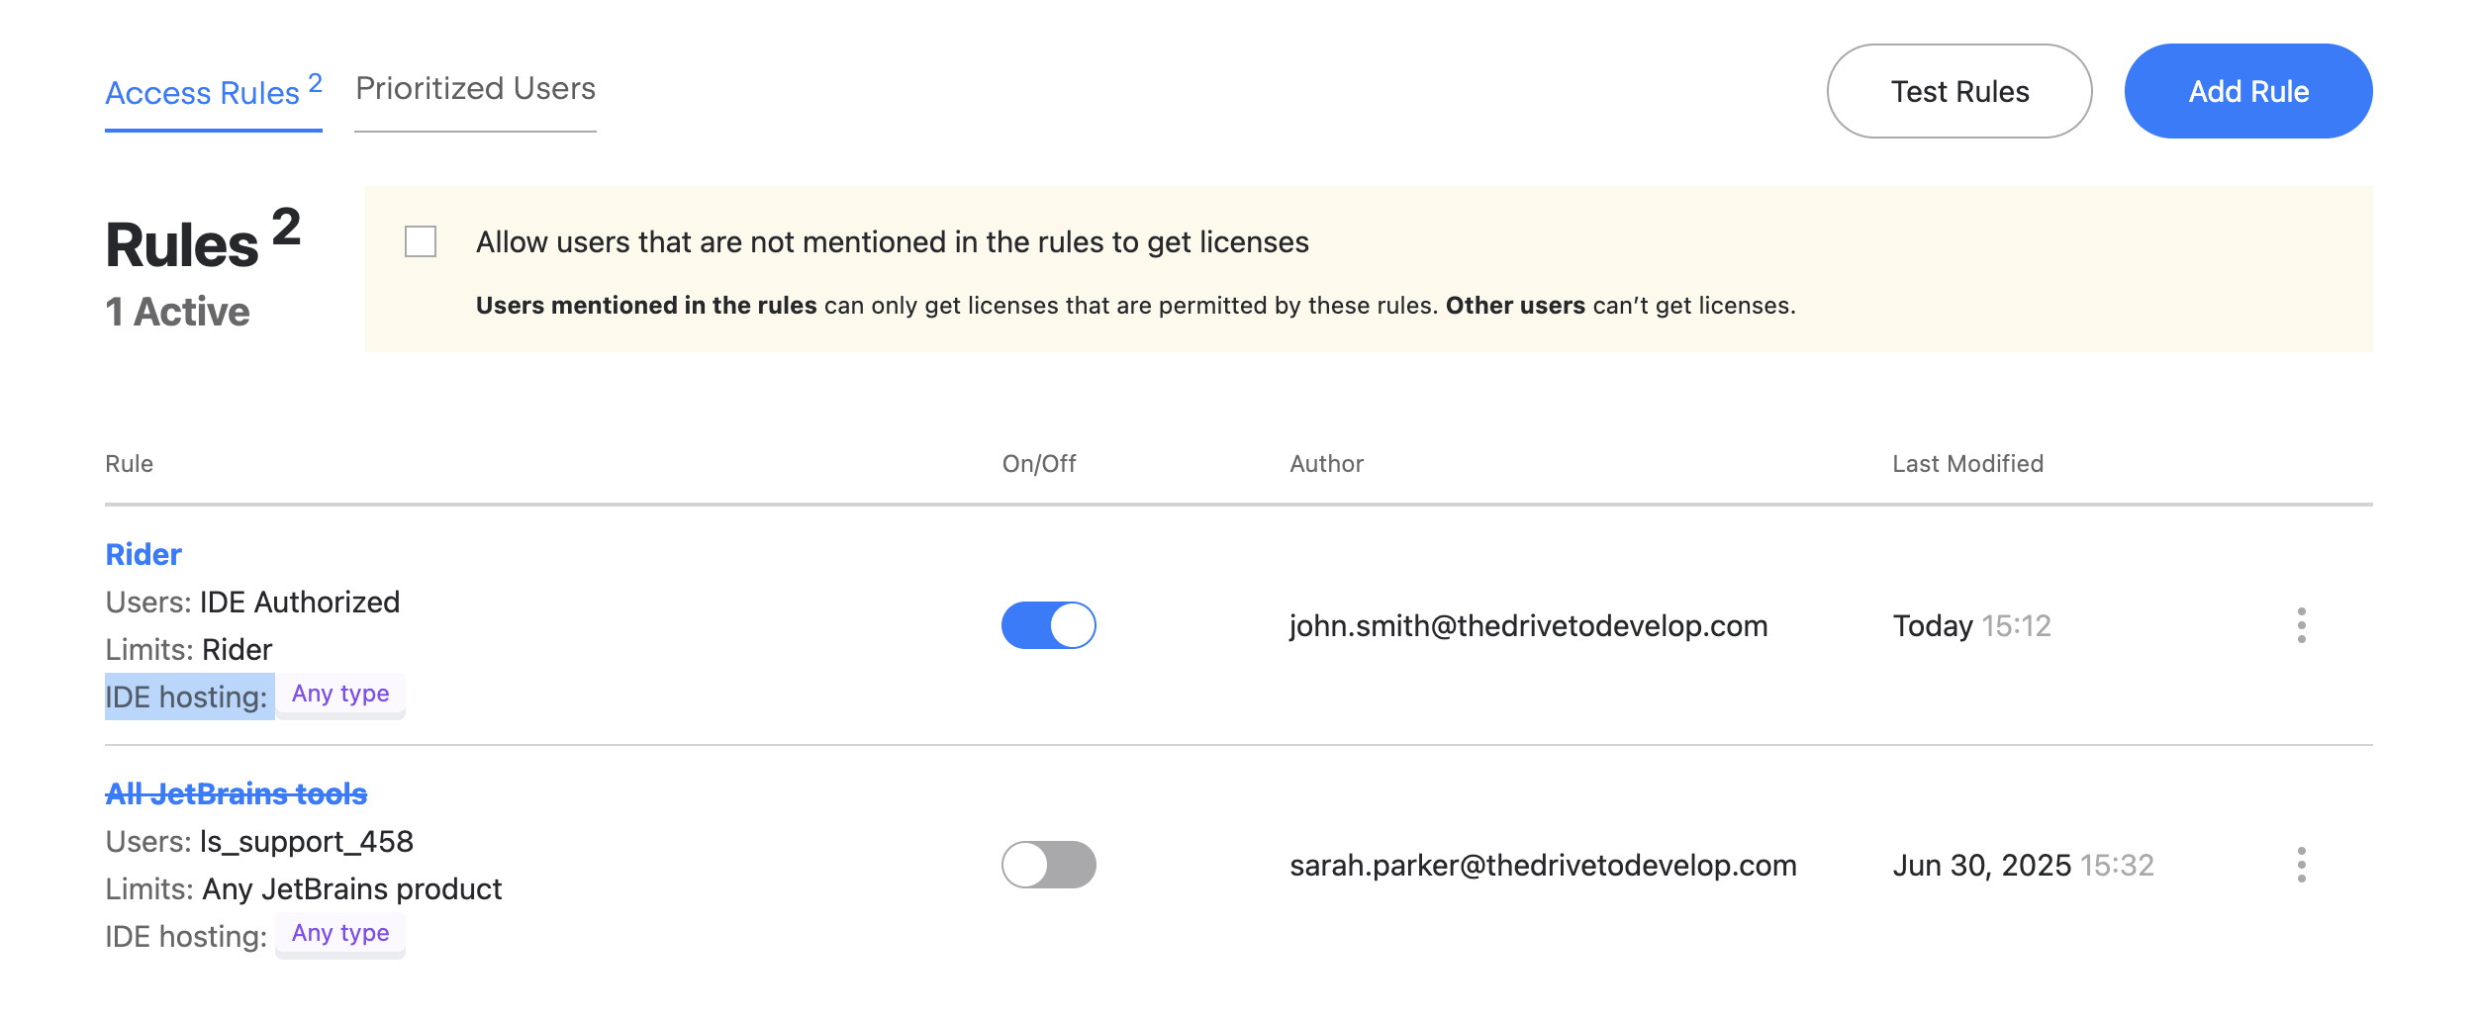The height and width of the screenshot is (1021, 2478).
Task: Click the Author column header
Action: (x=1326, y=464)
